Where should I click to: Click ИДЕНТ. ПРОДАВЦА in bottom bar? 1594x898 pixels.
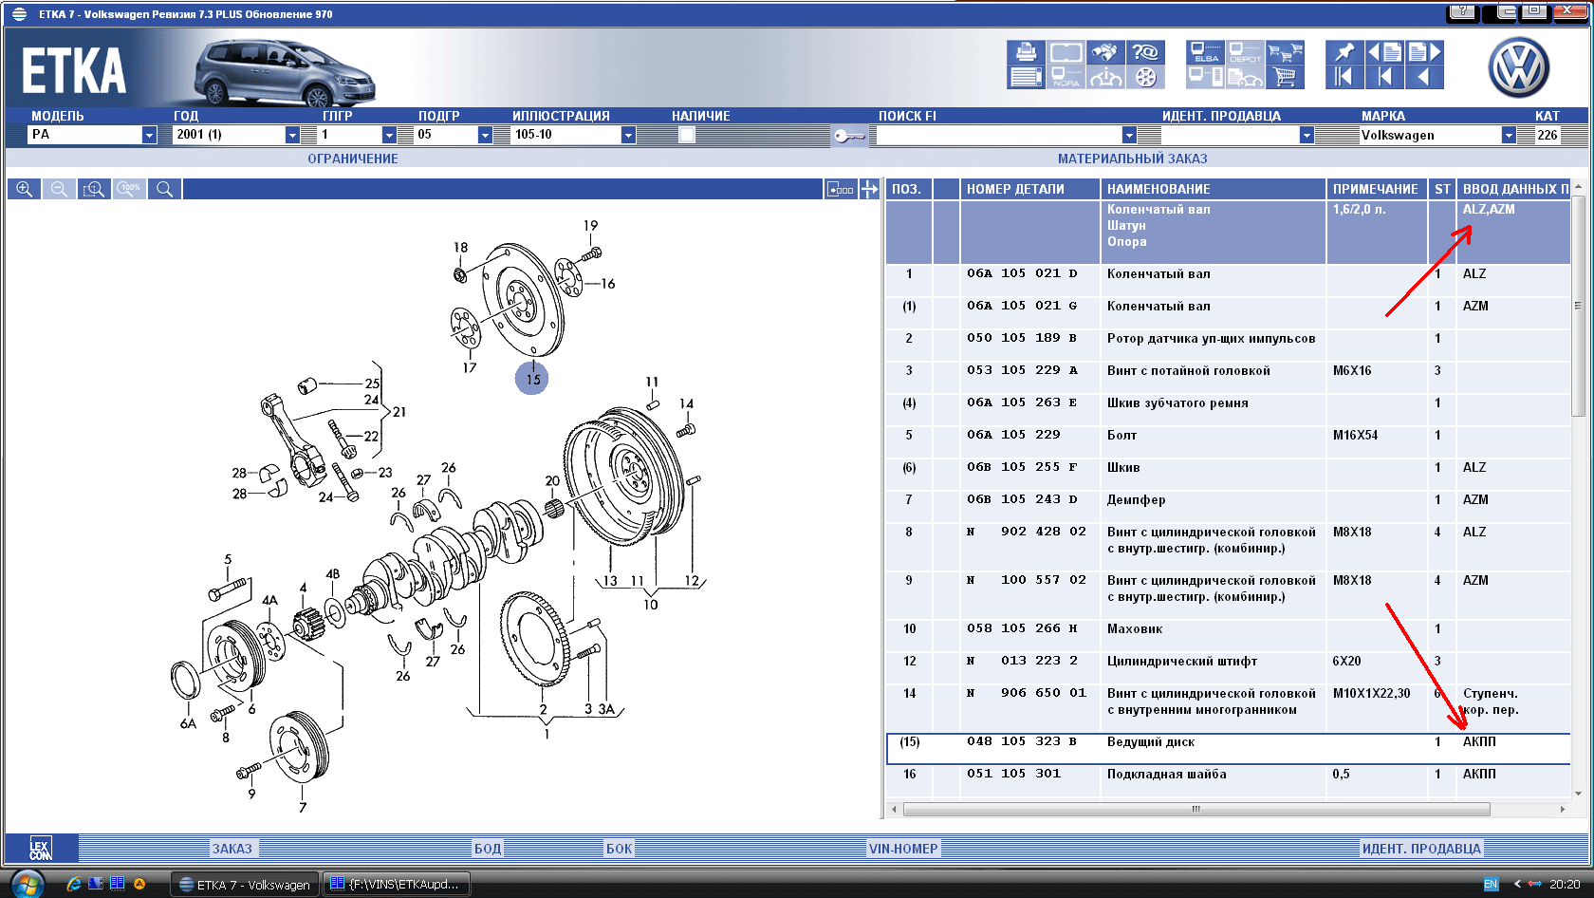point(1421,849)
